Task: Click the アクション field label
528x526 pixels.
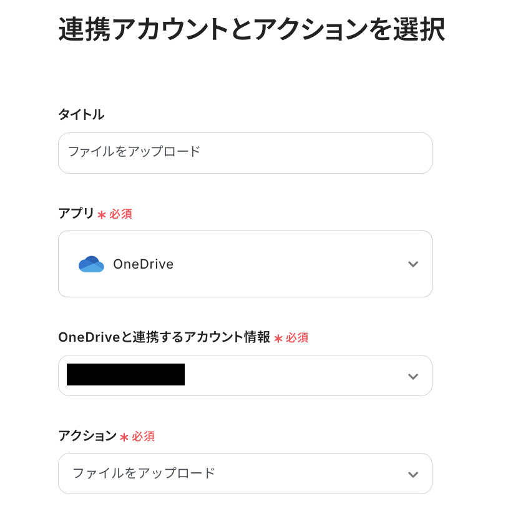Action: (x=87, y=436)
